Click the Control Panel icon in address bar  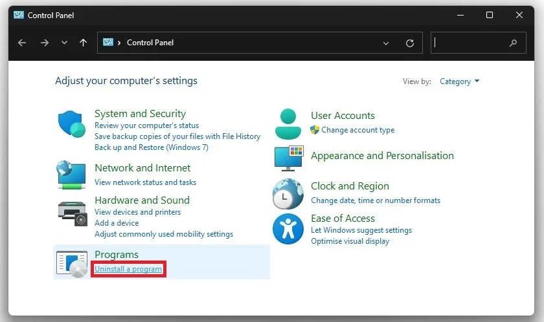coord(108,42)
